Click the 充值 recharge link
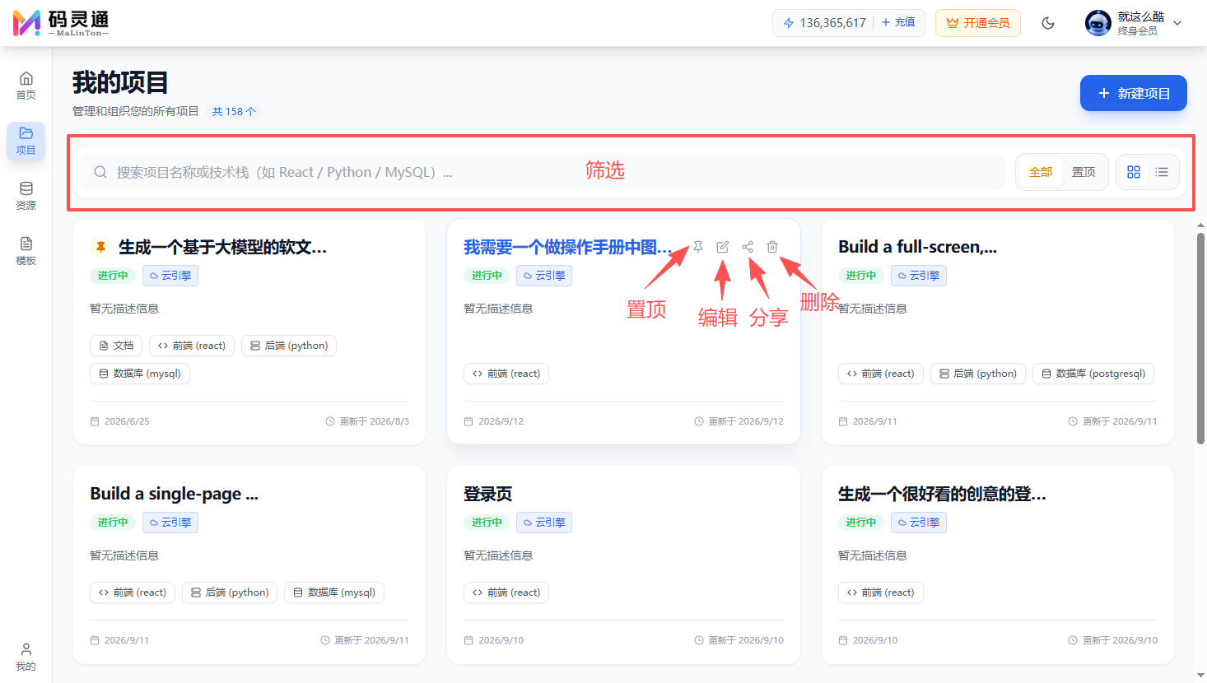Screen dimensions: 1207x683 pyautogui.click(x=898, y=22)
